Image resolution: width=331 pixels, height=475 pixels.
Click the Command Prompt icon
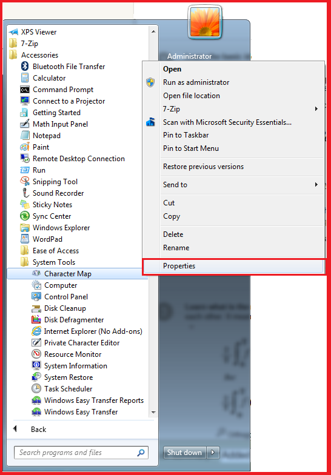click(x=25, y=90)
